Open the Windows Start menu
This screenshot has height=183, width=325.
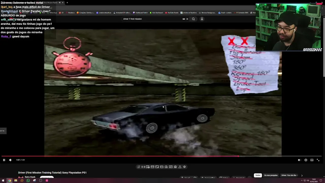(x=3, y=180)
